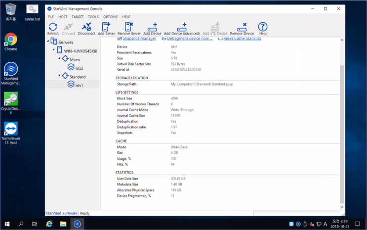This screenshot has width=367, height=230.
Task: Open the FILE menu
Action: coord(51,17)
